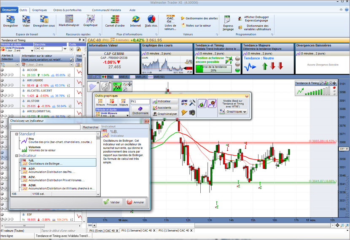Toggle the ACCOR alert selection circle
This screenshot has height=240, width=350.
[x=2, y=70]
